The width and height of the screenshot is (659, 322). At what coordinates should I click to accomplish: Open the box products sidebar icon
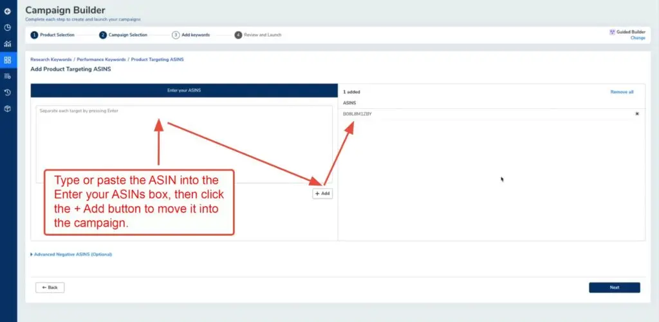(x=7, y=108)
